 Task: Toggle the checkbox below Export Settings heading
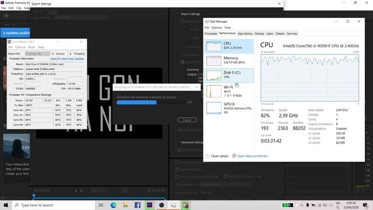(x=182, y=21)
